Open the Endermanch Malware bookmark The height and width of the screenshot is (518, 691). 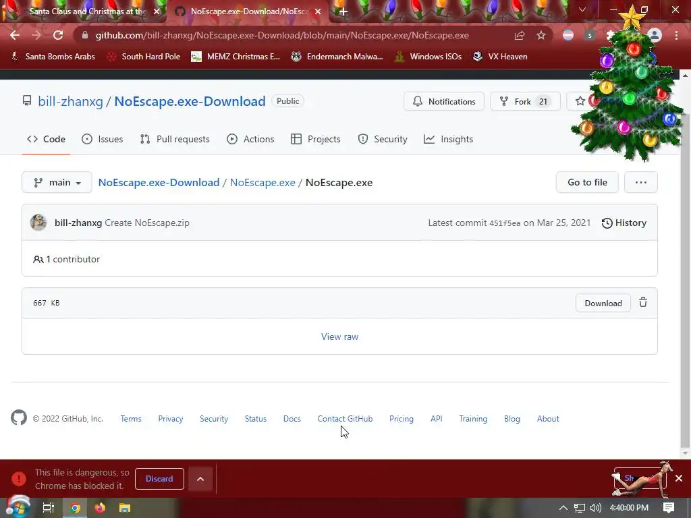click(337, 57)
